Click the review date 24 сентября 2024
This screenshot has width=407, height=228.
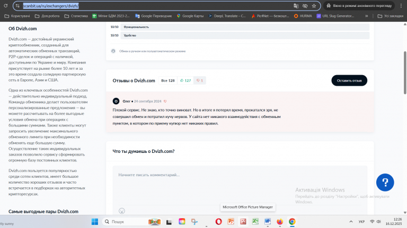(x=147, y=102)
